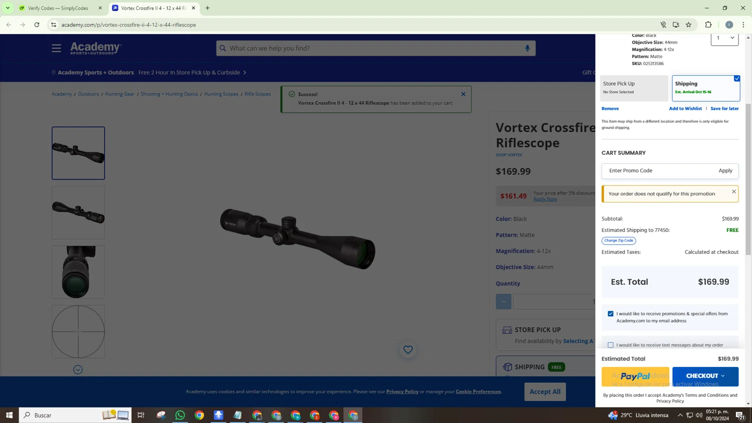752x423 pixels.
Task: Open the cart quantity dropdown
Action: (724, 38)
